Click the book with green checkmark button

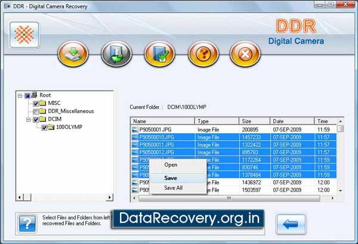coord(159,54)
